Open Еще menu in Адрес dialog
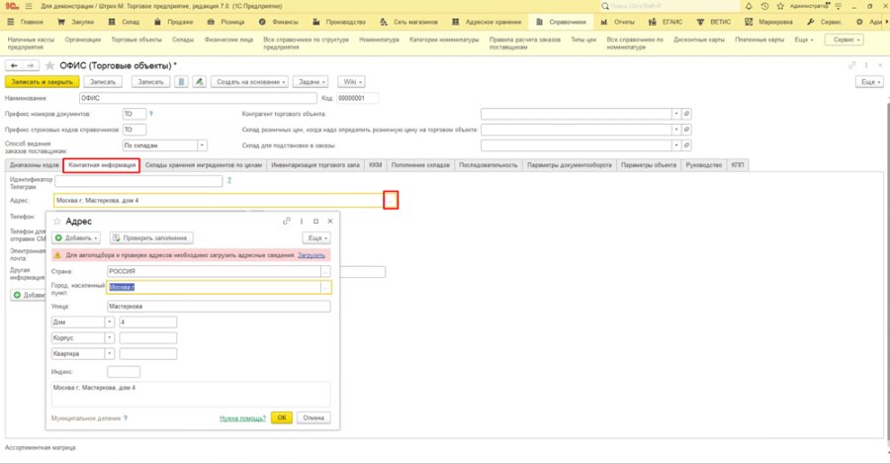890x464 pixels. pos(316,238)
